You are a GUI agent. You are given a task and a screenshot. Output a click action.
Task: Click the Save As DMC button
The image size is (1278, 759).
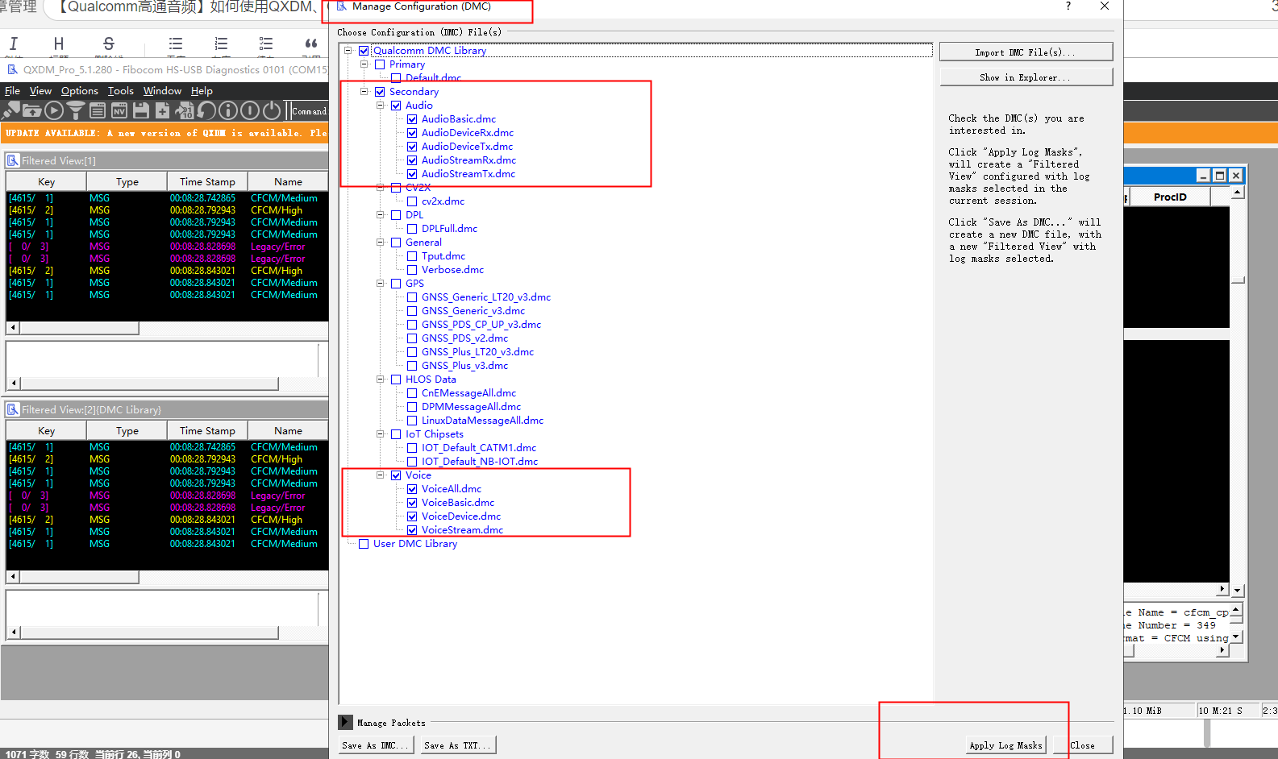pyautogui.click(x=375, y=745)
